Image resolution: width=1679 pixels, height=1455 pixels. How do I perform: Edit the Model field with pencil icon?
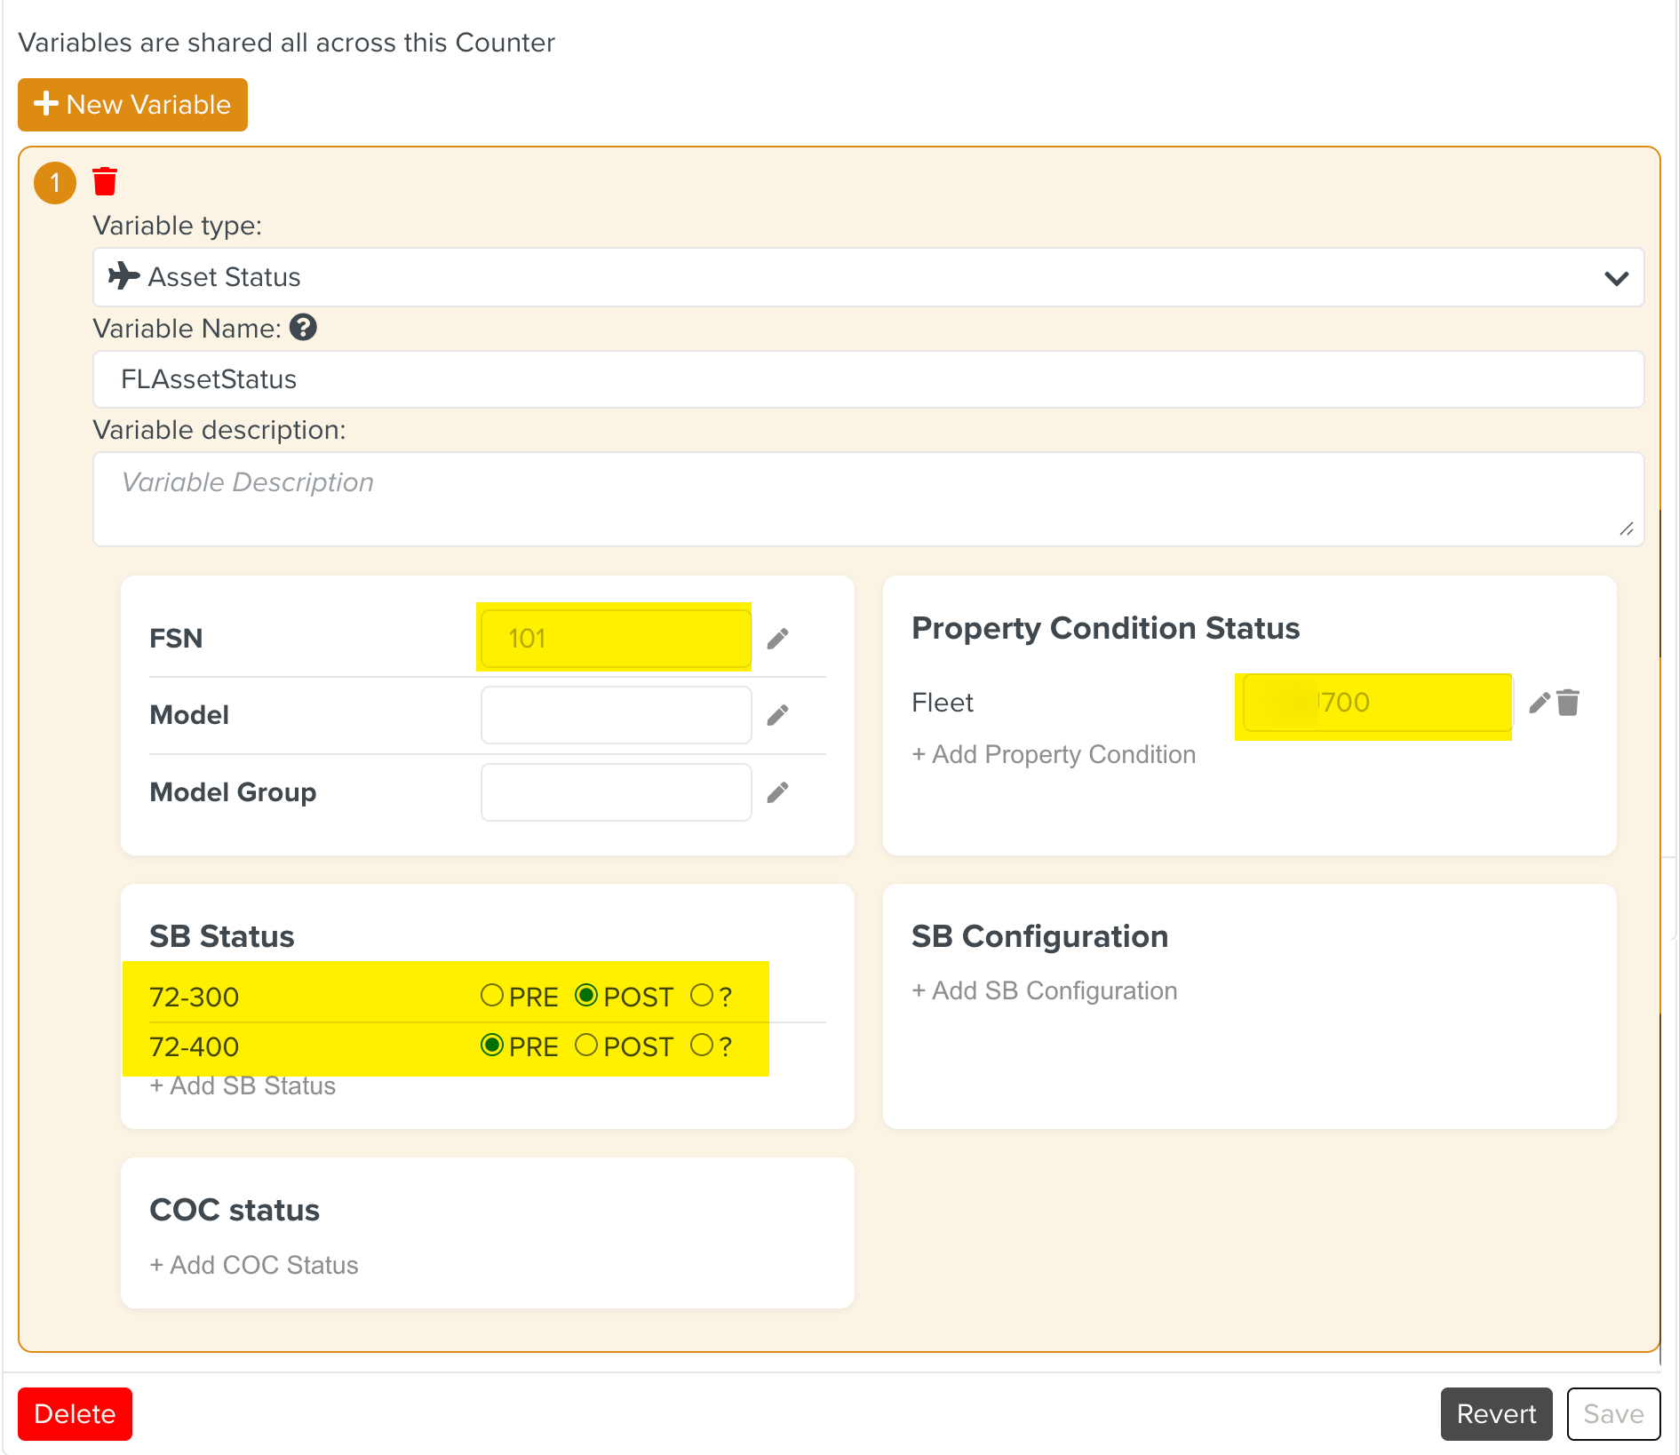click(778, 715)
